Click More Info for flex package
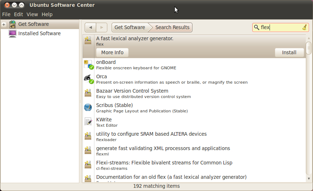Viewport: 313px width, 191px height. click(112, 52)
